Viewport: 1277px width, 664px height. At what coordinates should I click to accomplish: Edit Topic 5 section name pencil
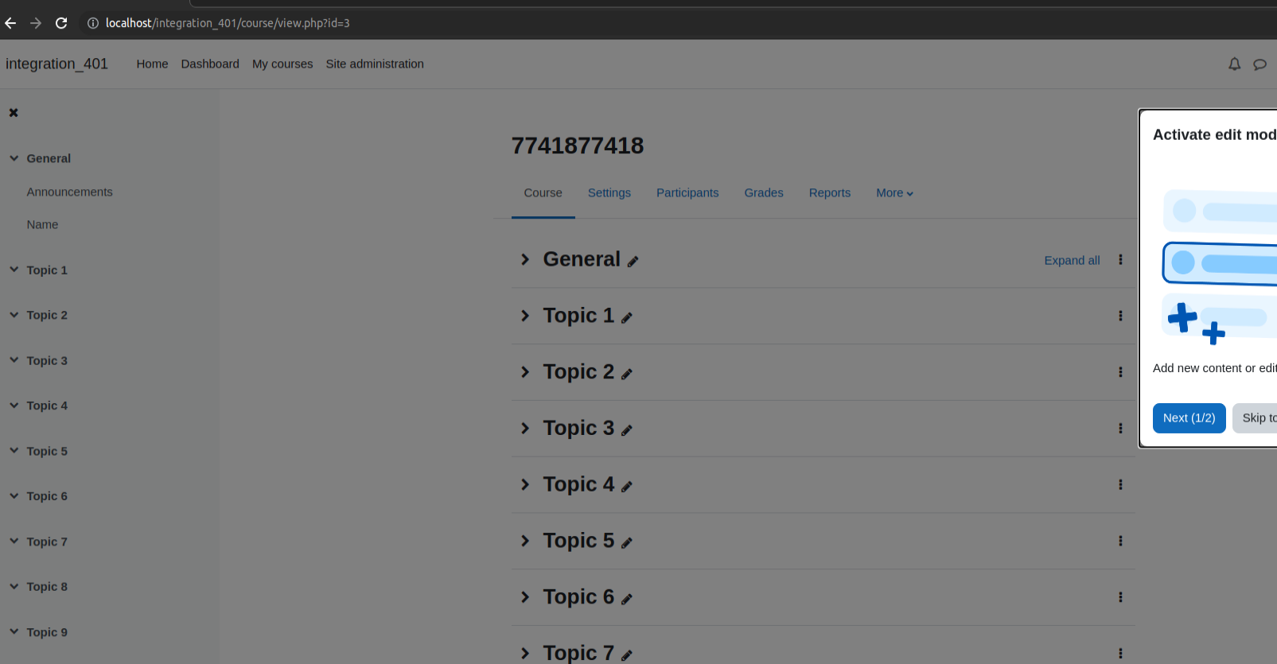(627, 543)
